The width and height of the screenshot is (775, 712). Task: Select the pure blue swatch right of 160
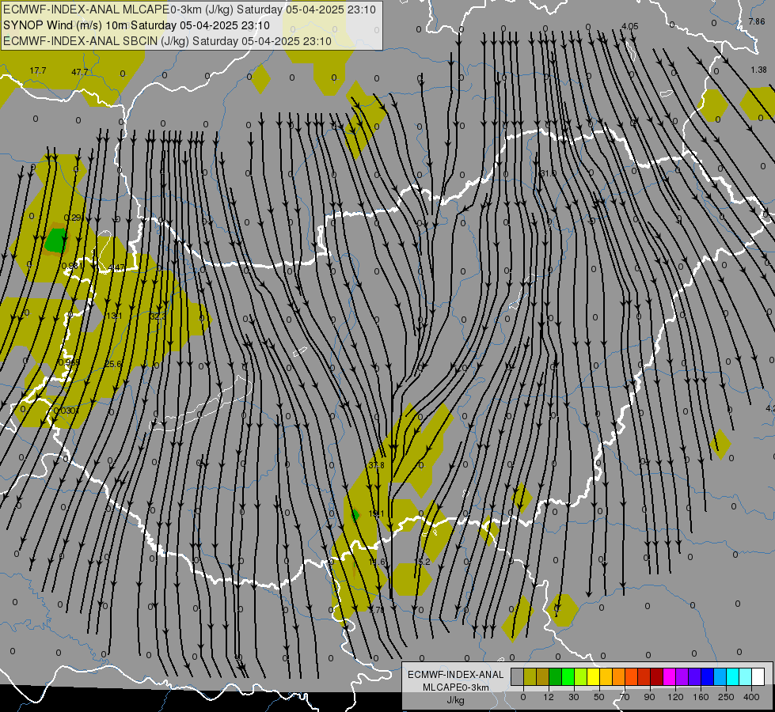coord(708,677)
